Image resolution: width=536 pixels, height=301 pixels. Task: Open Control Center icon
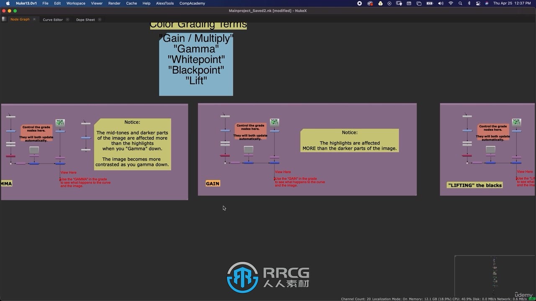click(478, 3)
